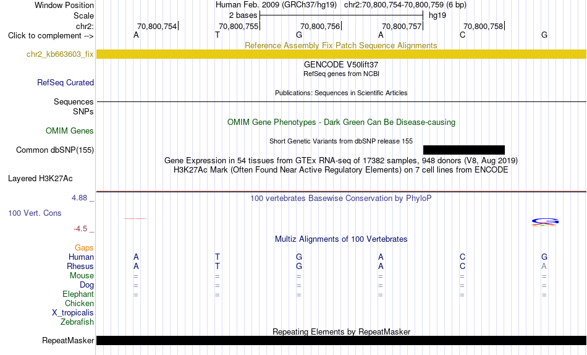This screenshot has height=355, width=587.
Task: Click 'Multiz Alignments of 100 Vertebrates' title
Action: click(x=341, y=239)
